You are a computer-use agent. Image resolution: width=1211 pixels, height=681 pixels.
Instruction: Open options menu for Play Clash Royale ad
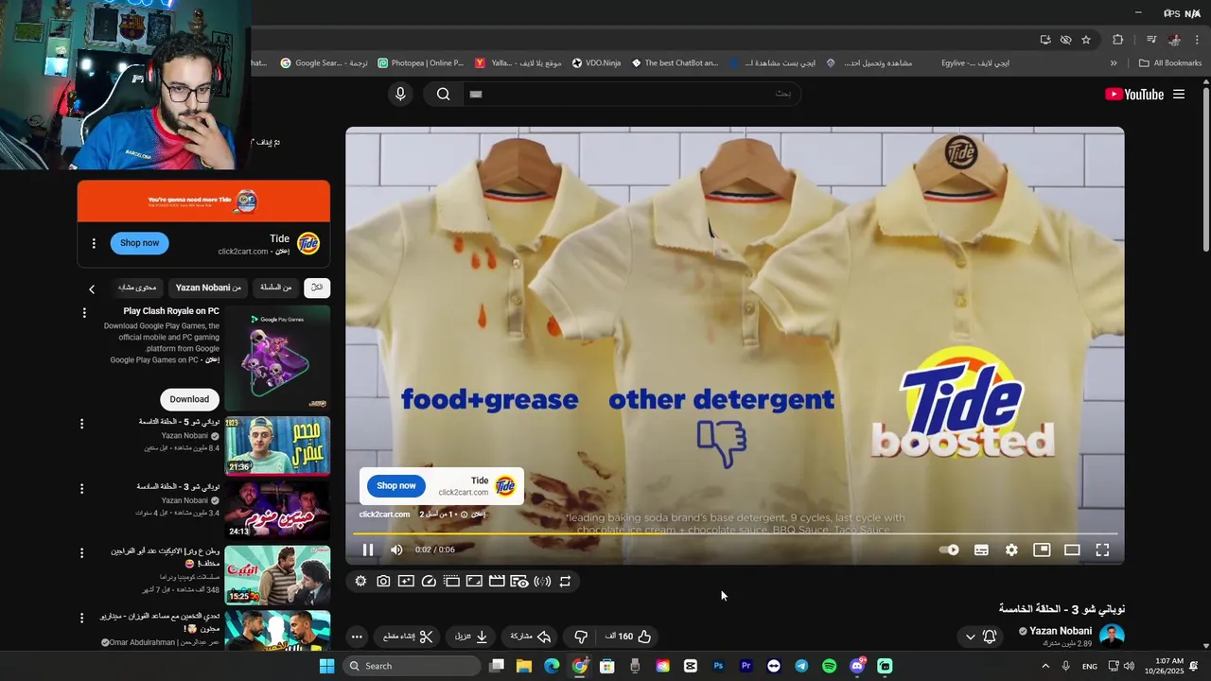[84, 312]
